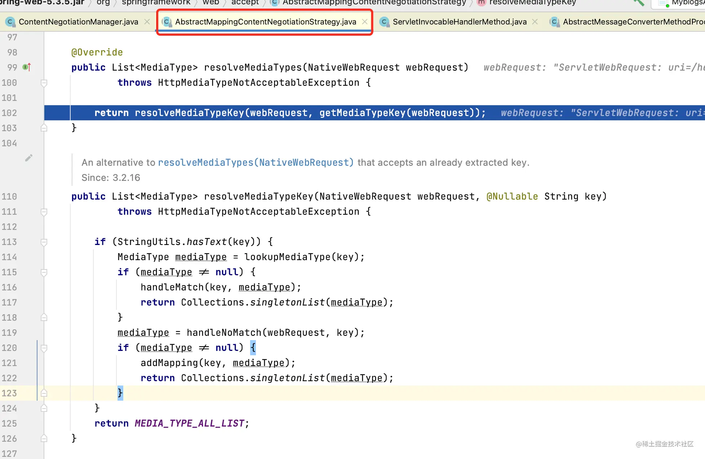Click the pencil edit-doc icon in the gutter
Image resolution: width=705 pixels, height=459 pixels.
29,158
